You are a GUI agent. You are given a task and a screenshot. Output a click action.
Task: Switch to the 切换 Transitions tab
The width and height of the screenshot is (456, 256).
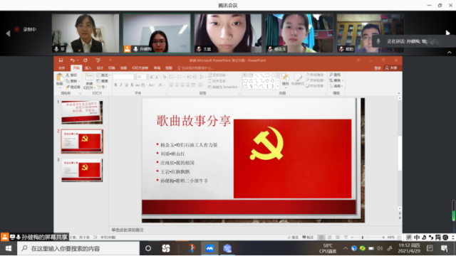point(112,68)
